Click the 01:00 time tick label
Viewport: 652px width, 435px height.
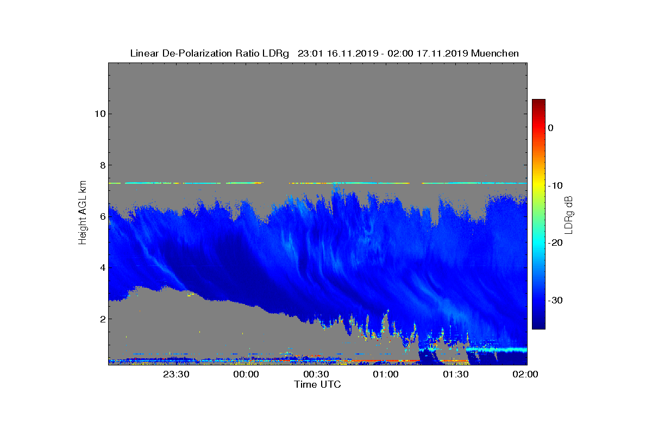coord(386,374)
